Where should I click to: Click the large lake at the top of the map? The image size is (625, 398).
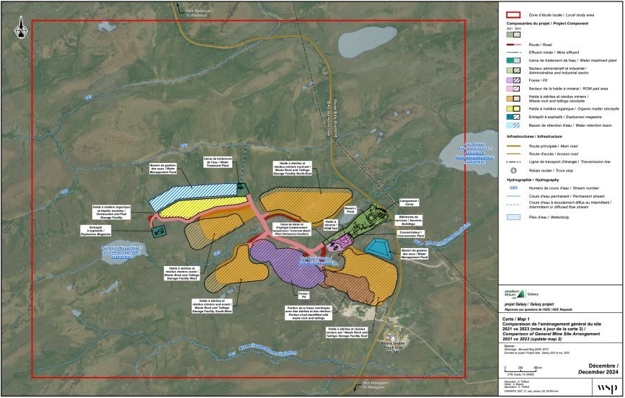[x=367, y=42]
